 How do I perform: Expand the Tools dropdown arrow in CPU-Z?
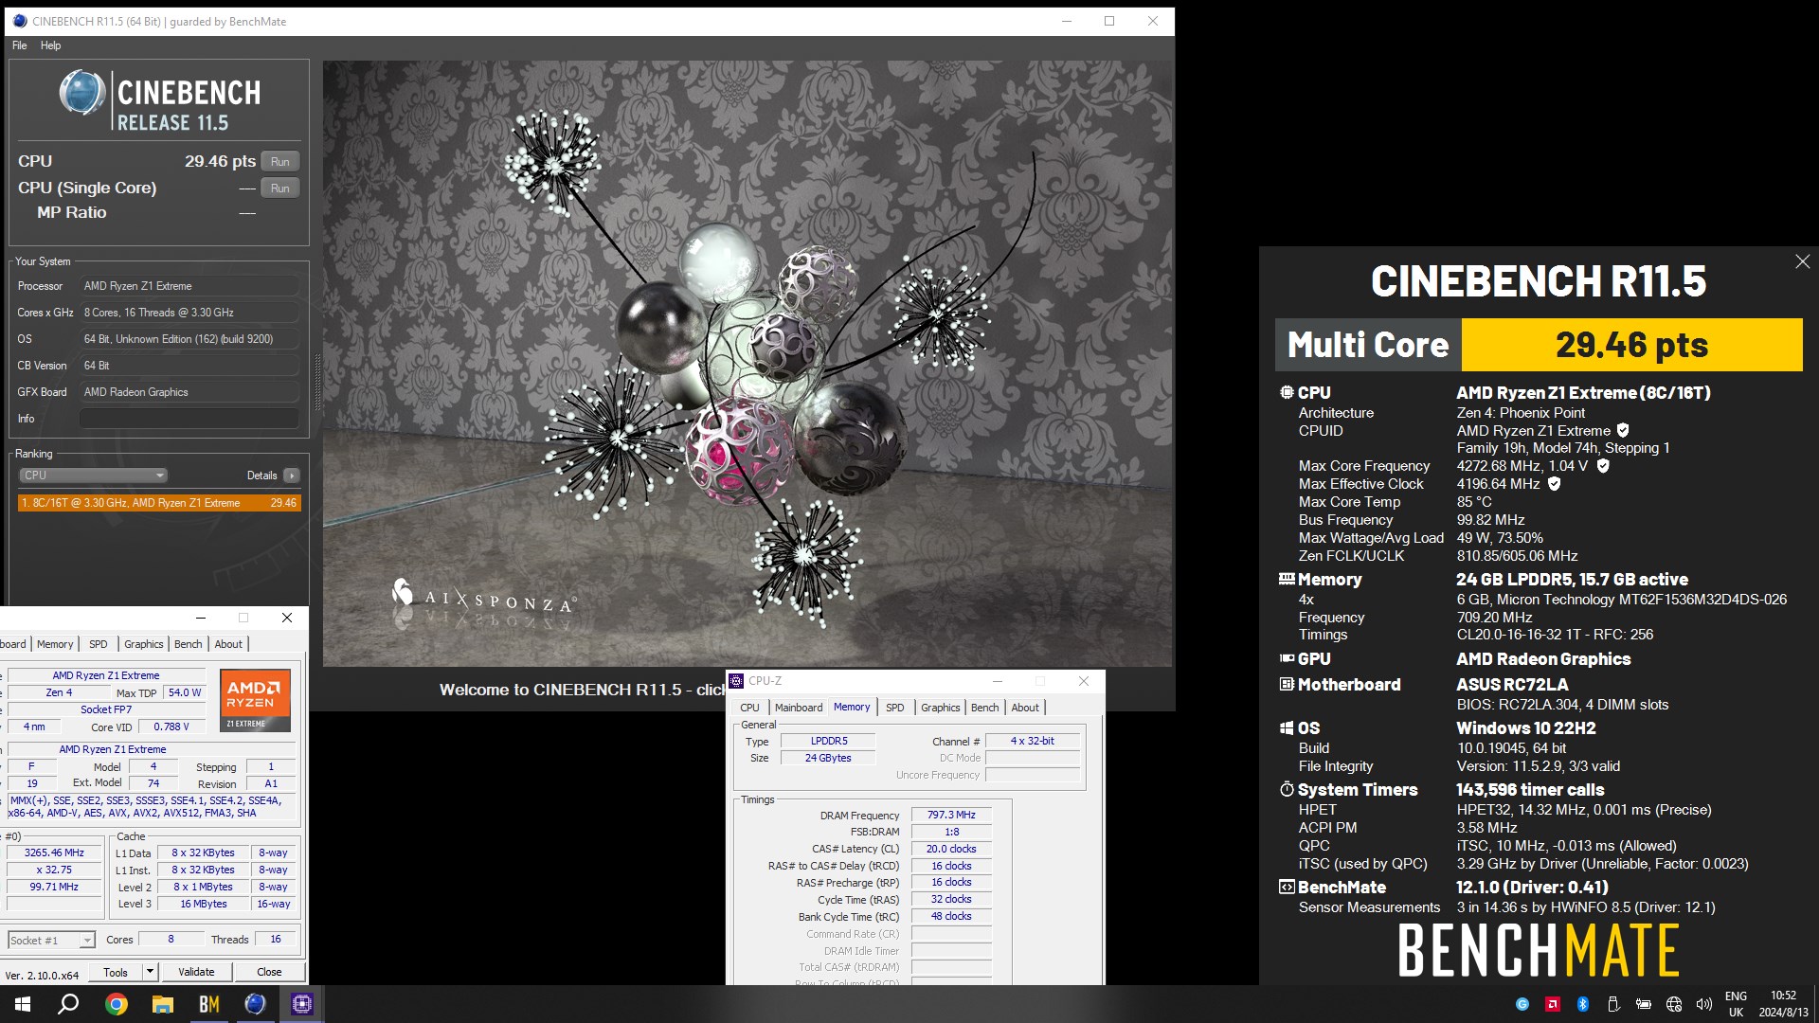[150, 972]
